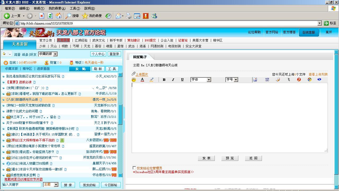The image size is (339, 191).
Task: Click the Print toolbar icon
Action: click(x=129, y=16)
